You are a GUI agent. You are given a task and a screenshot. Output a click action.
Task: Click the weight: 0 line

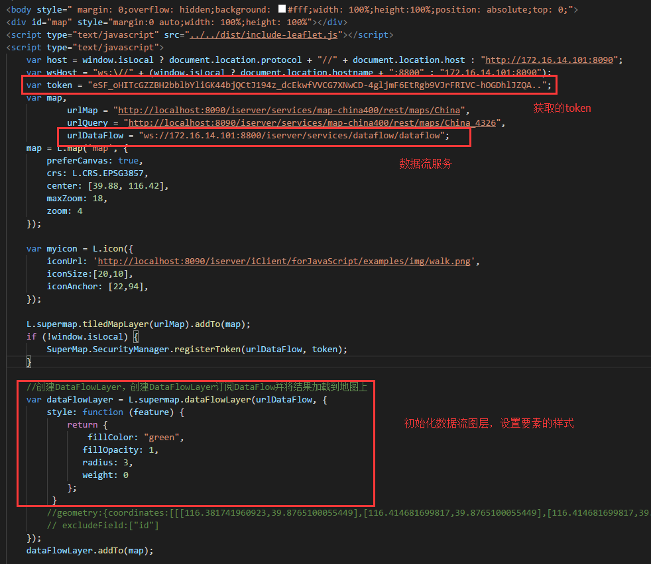(x=105, y=475)
